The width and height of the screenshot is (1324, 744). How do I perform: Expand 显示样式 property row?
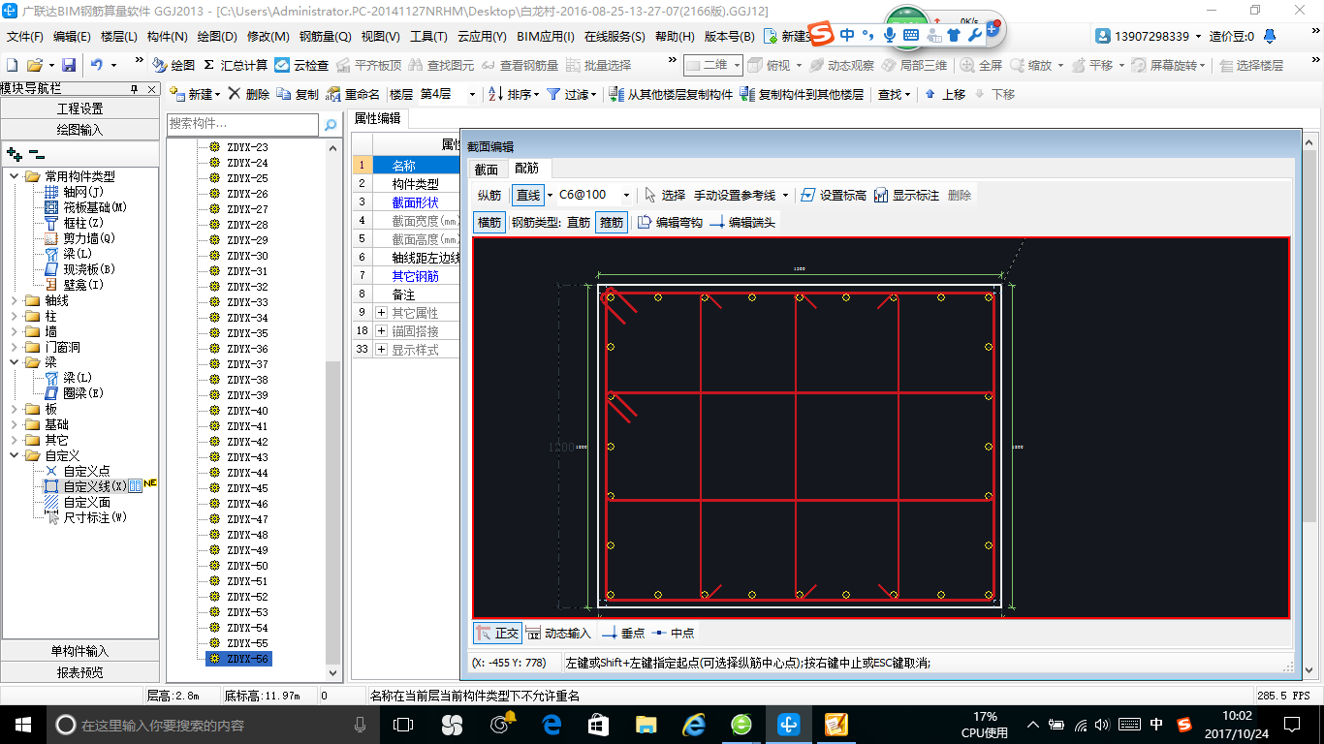382,350
